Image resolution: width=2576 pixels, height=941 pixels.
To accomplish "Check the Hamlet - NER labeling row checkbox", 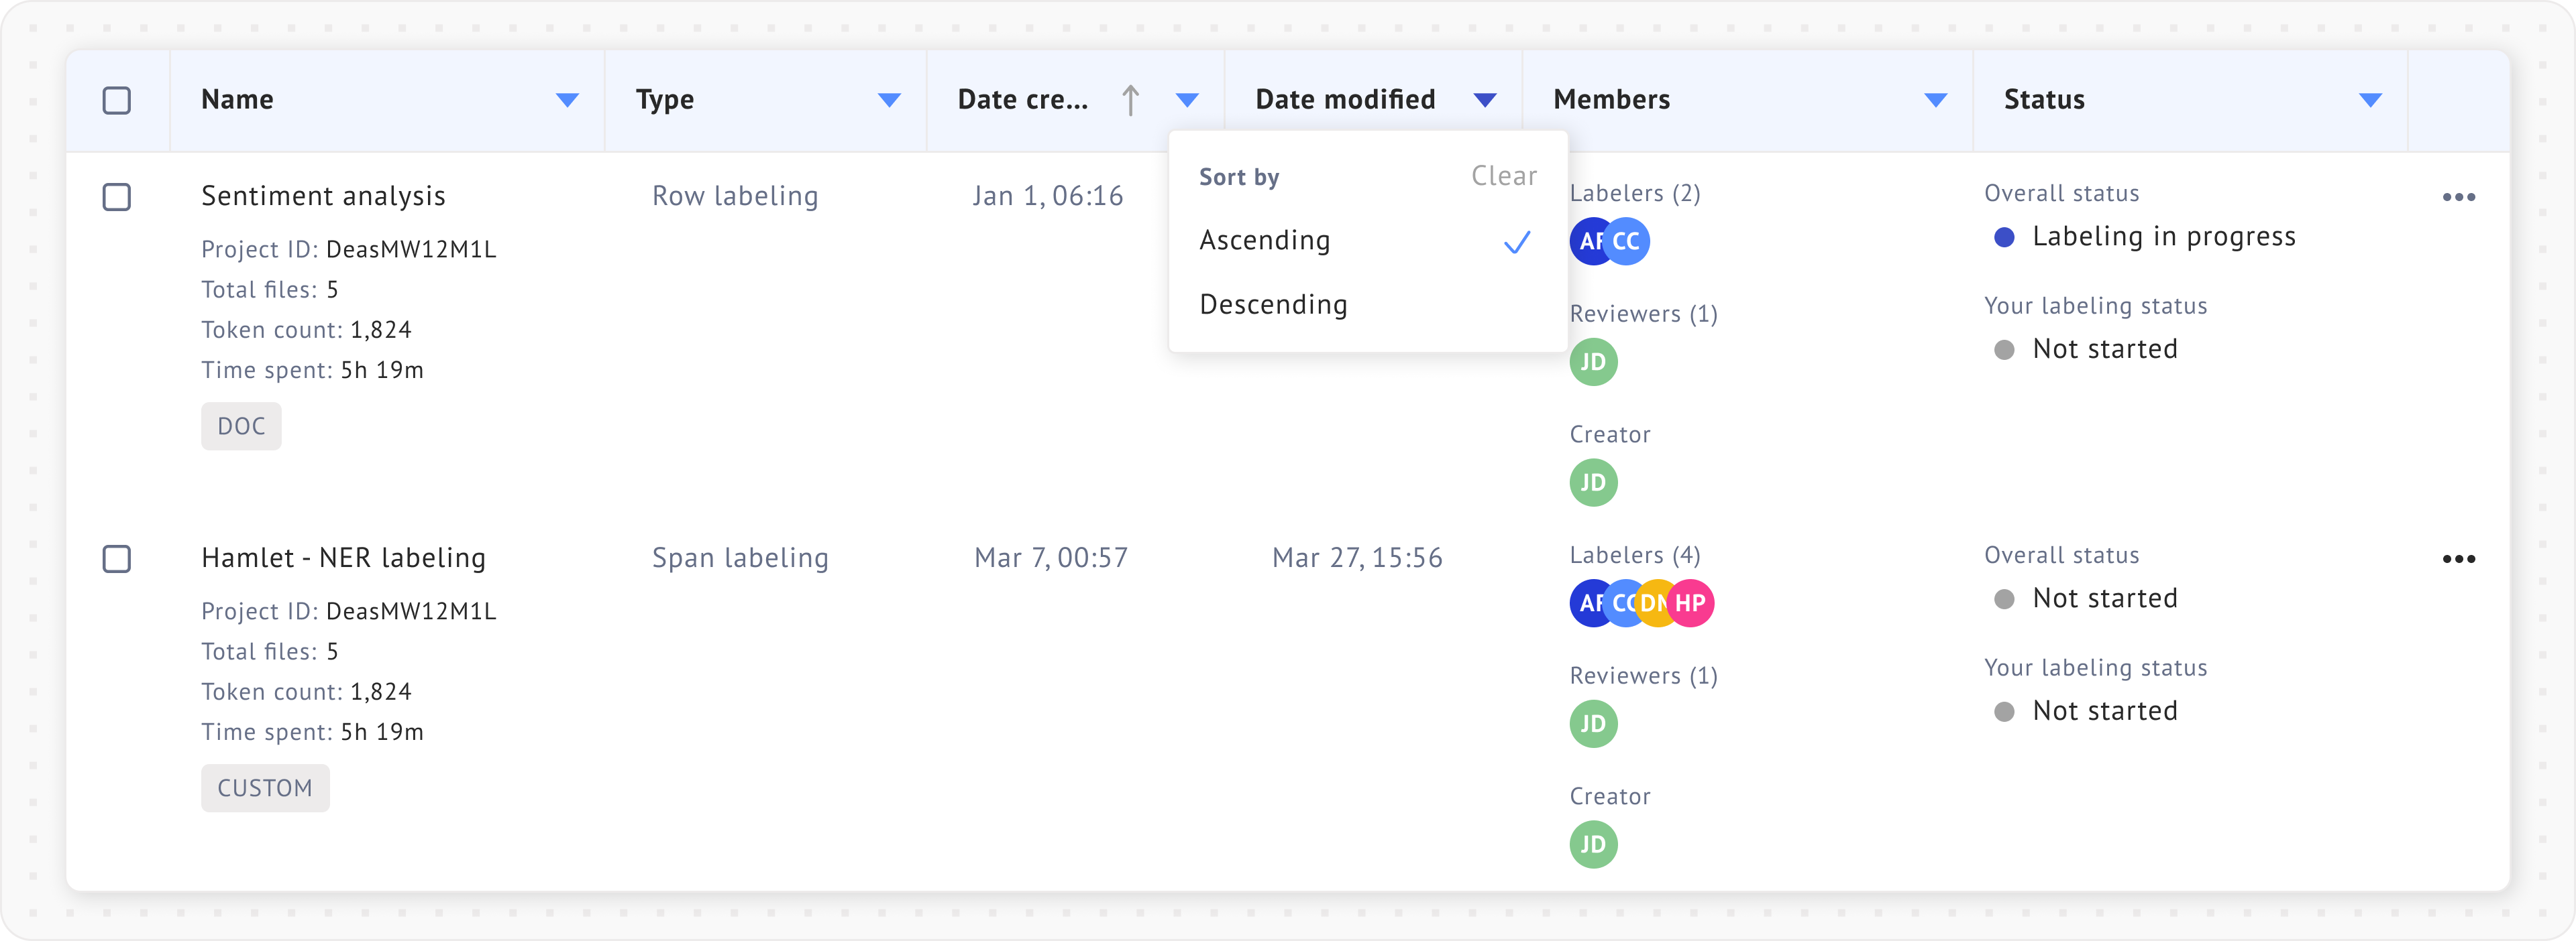I will tap(117, 558).
